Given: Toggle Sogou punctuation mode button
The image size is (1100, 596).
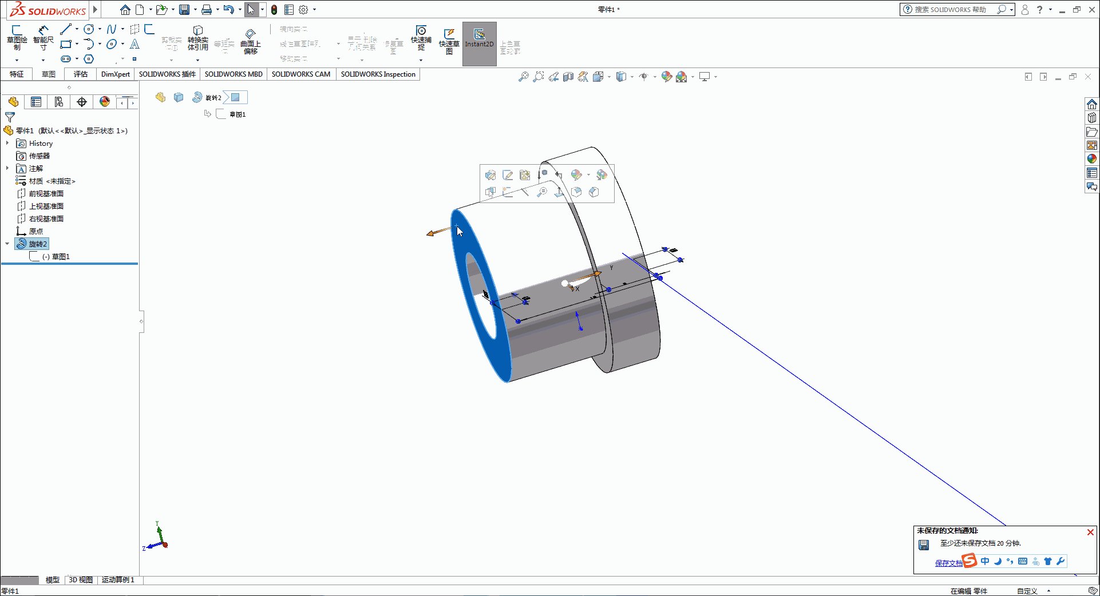Looking at the screenshot, I should 1010,561.
